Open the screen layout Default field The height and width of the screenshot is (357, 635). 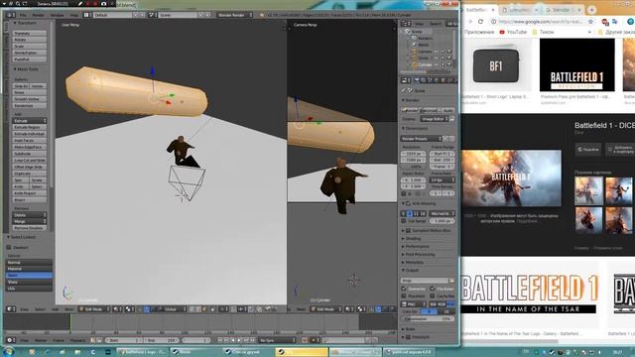click(112, 15)
